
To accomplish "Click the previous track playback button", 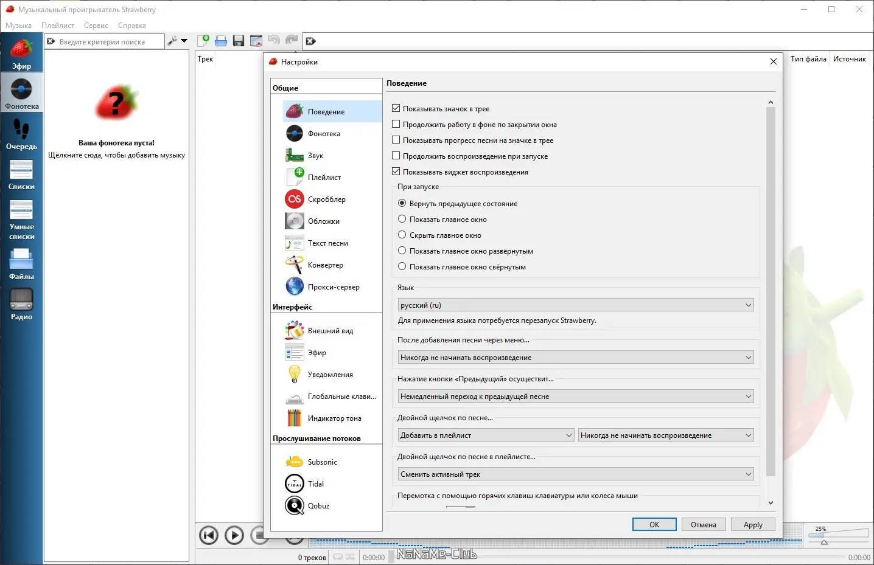I will coord(209,535).
